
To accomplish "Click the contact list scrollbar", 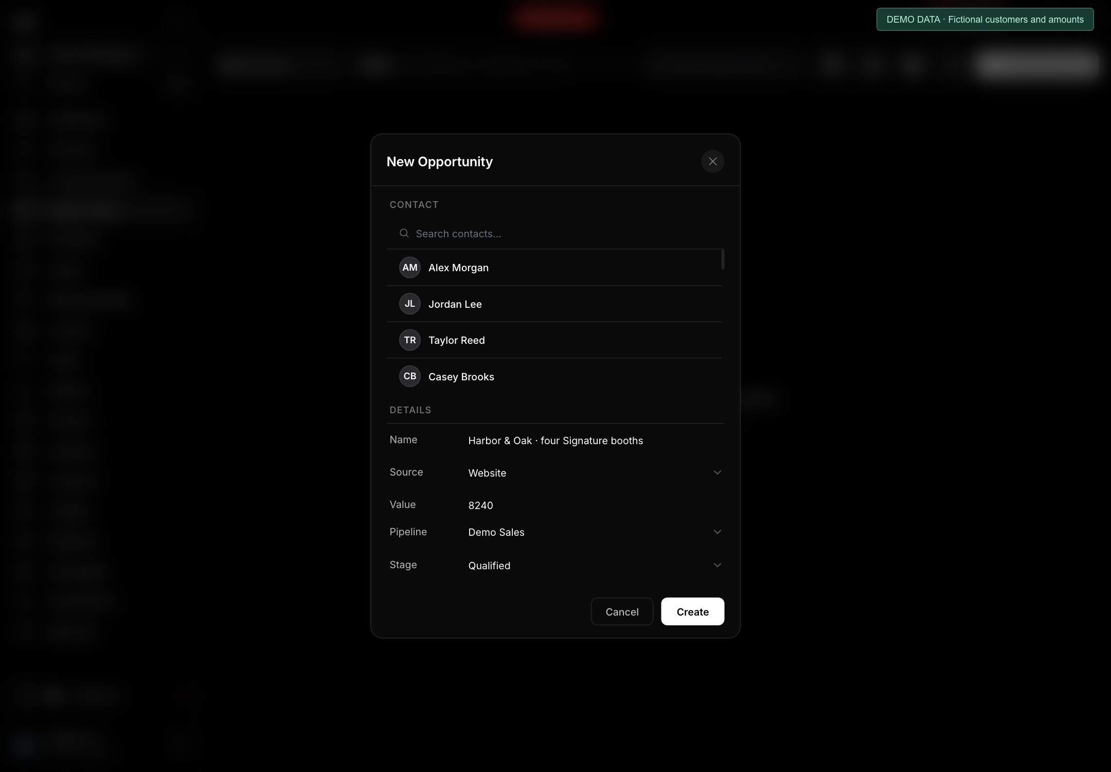I will 723,259.
